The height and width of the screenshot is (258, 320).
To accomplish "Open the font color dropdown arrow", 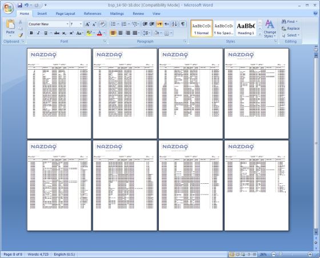I will pyautogui.click(x=104, y=33).
